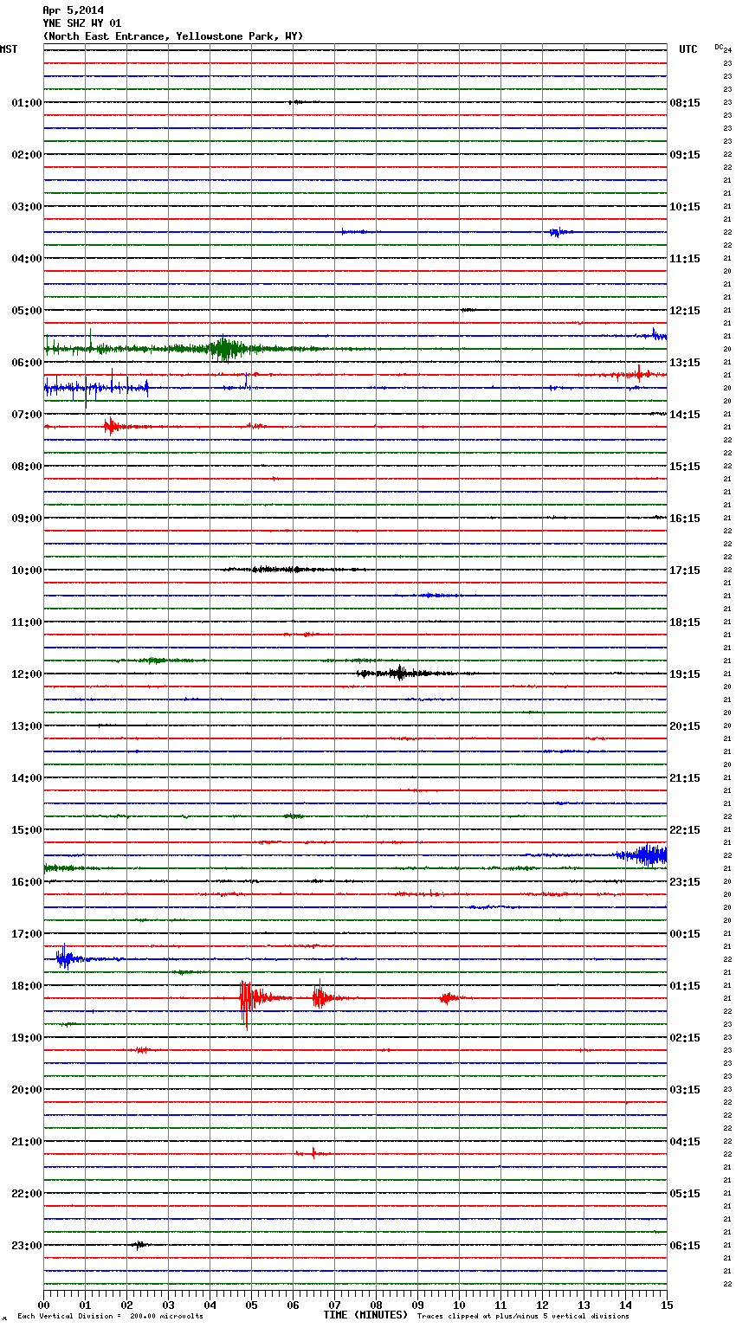Click the 17:00 MST time label
Viewport: 736px width, 1328px height.
27,934
